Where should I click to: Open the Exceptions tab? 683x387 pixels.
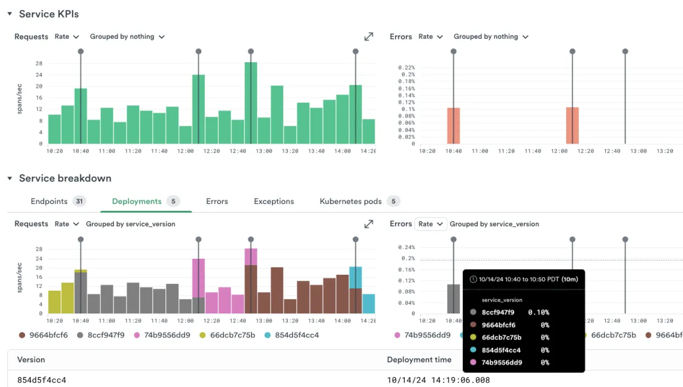[274, 201]
